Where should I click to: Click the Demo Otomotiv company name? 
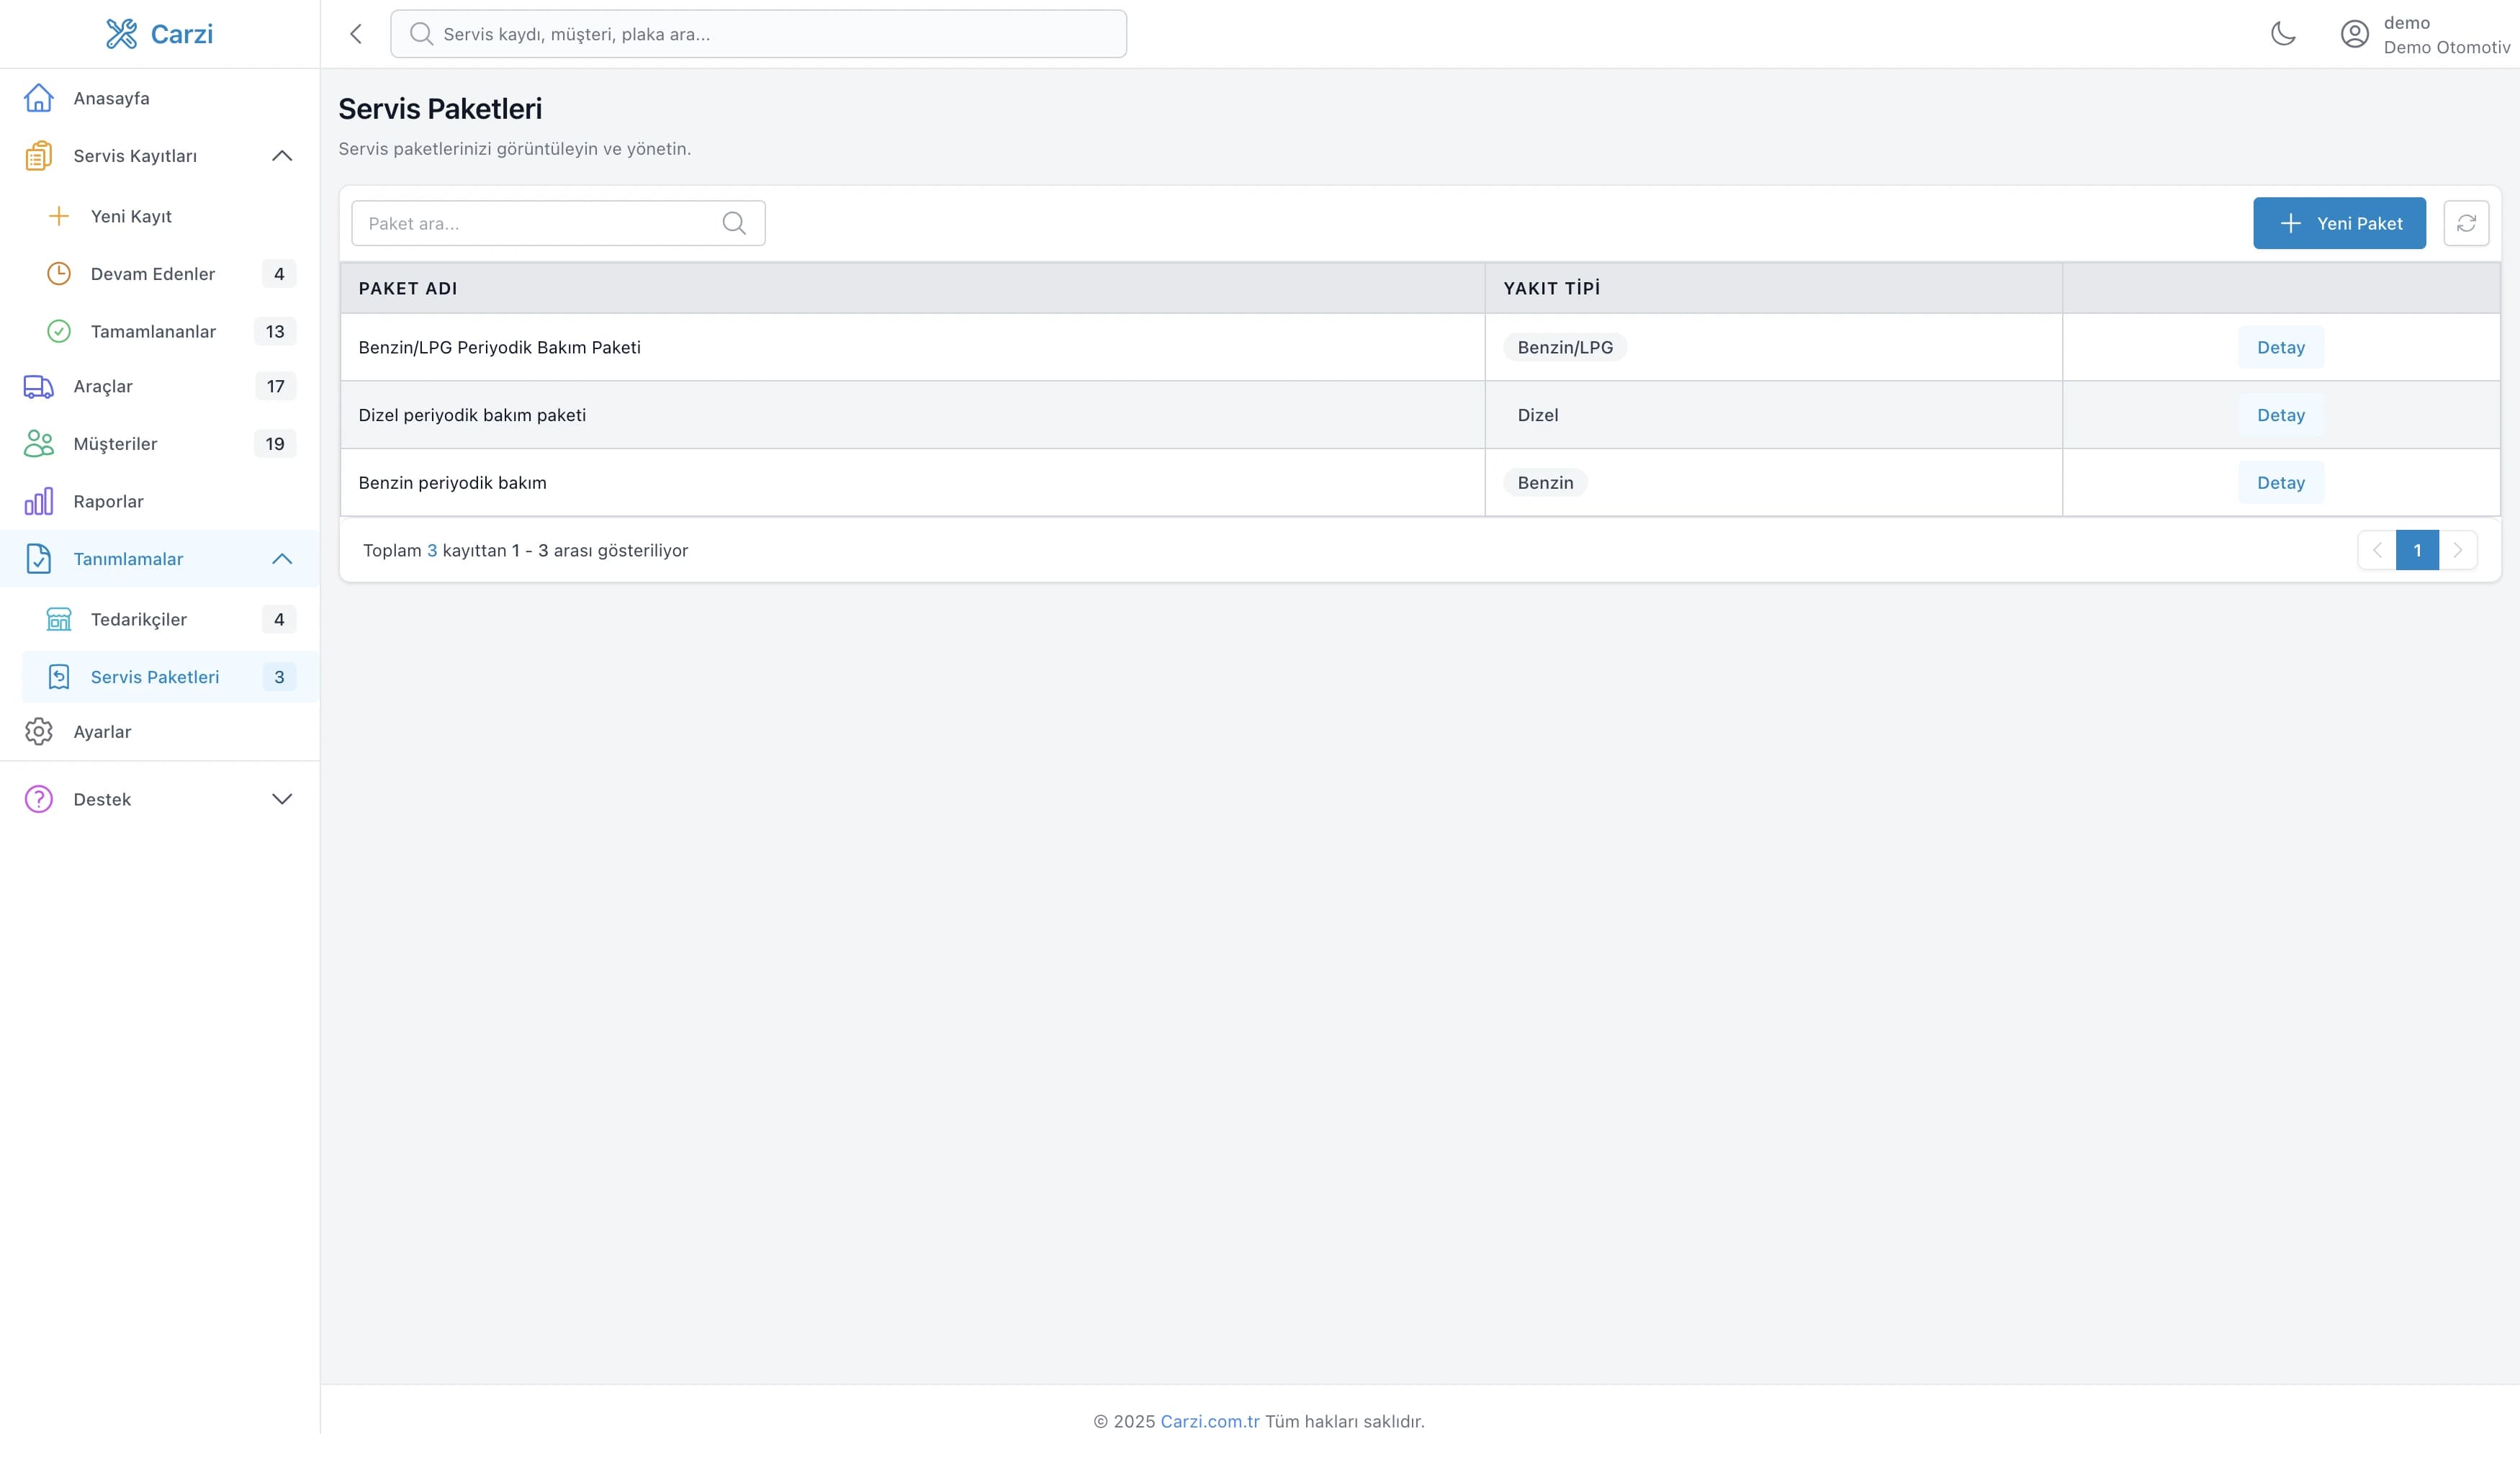(x=2446, y=47)
